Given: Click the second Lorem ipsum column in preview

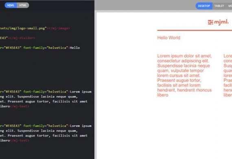Looking at the screenshot, I should pyautogui.click(x=228, y=75).
